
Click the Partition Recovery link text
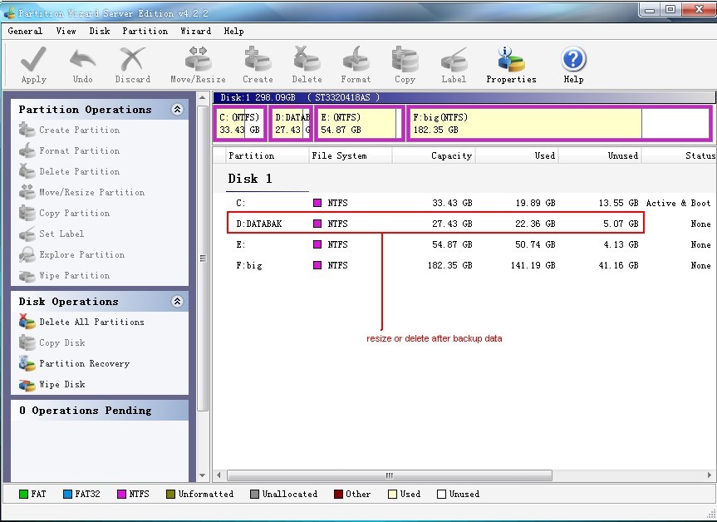pyautogui.click(x=85, y=364)
